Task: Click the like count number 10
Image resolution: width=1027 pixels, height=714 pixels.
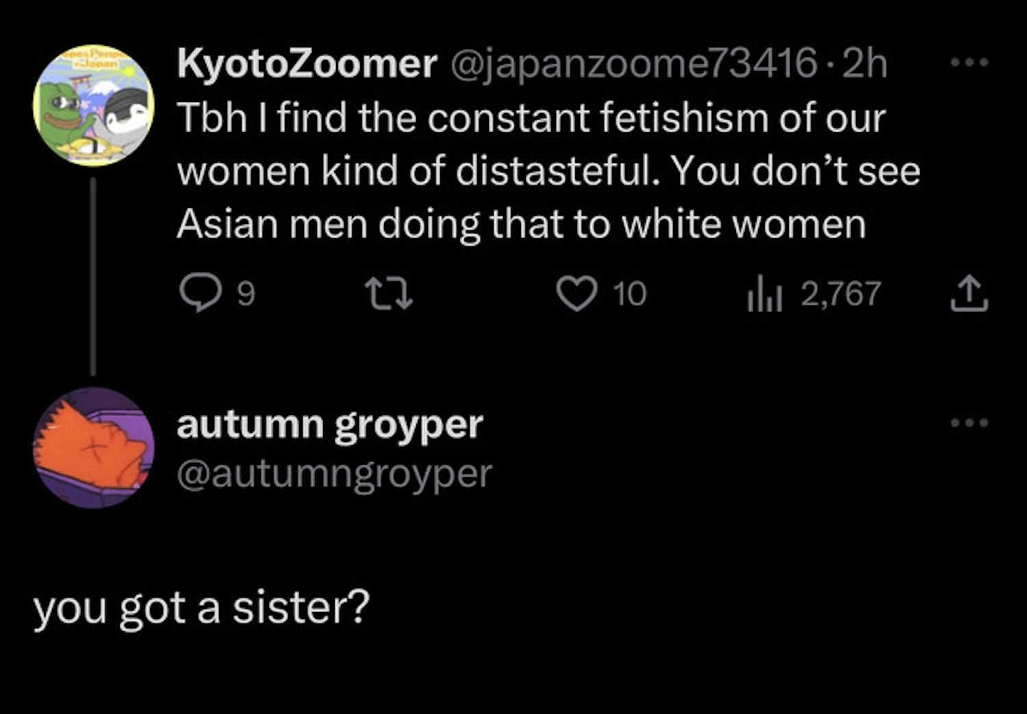Action: (629, 294)
